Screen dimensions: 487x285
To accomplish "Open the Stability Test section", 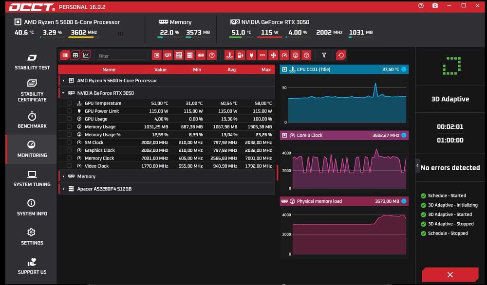I will pyautogui.click(x=32, y=62).
